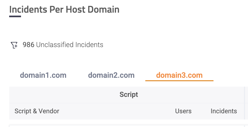Click the 986 incident count number
The image size is (248, 127).
pos(28,45)
